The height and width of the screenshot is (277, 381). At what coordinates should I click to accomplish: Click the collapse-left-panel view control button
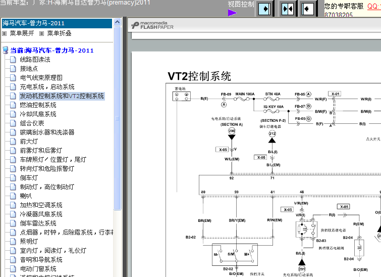[x=308, y=9]
